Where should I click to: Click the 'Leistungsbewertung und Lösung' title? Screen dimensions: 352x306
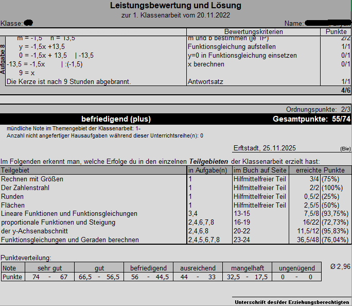point(175,6)
